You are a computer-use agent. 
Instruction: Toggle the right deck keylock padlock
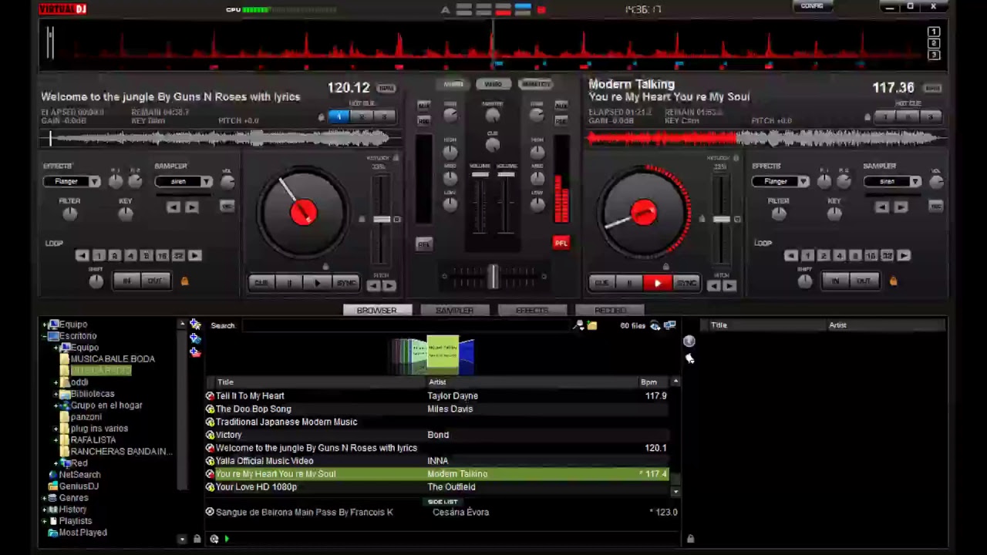coord(736,157)
